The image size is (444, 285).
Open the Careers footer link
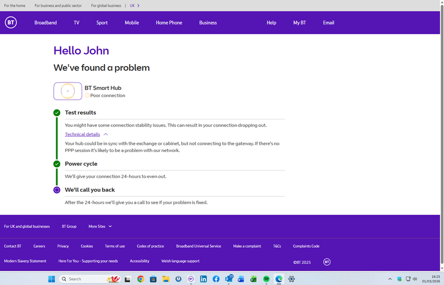click(39, 246)
